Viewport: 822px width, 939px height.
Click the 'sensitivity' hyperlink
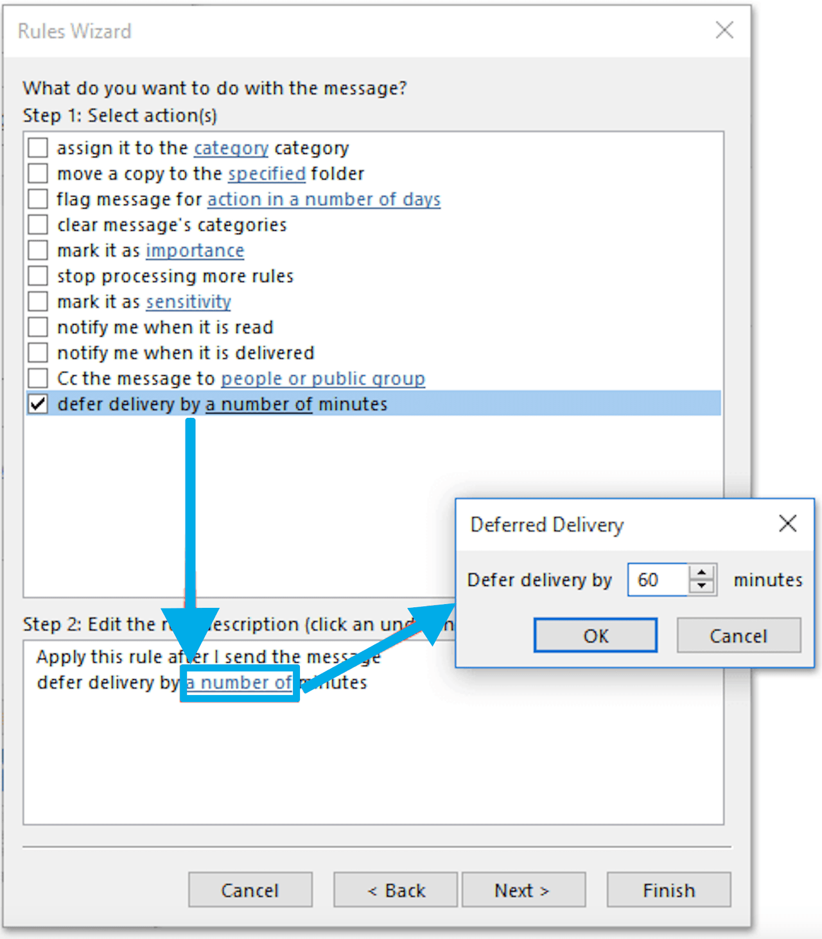coord(188,302)
